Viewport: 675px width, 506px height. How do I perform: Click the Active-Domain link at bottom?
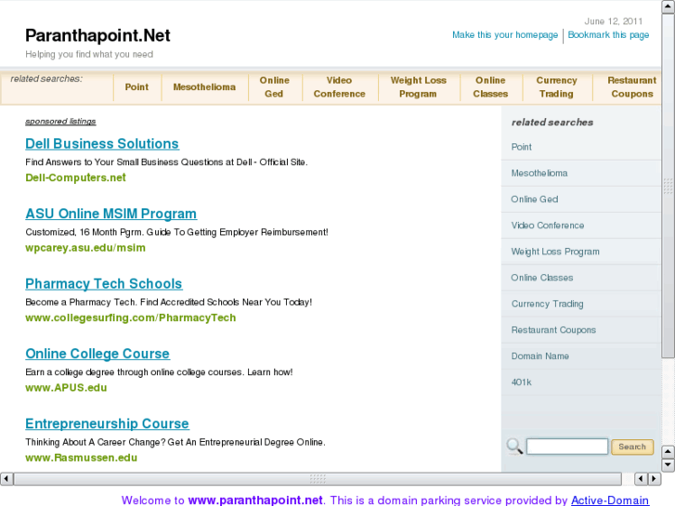point(610,500)
